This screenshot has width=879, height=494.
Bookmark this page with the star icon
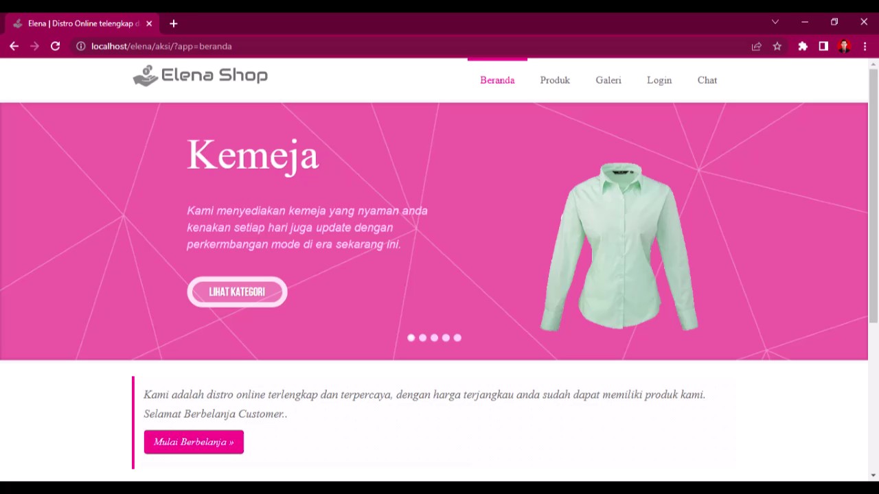tap(777, 46)
